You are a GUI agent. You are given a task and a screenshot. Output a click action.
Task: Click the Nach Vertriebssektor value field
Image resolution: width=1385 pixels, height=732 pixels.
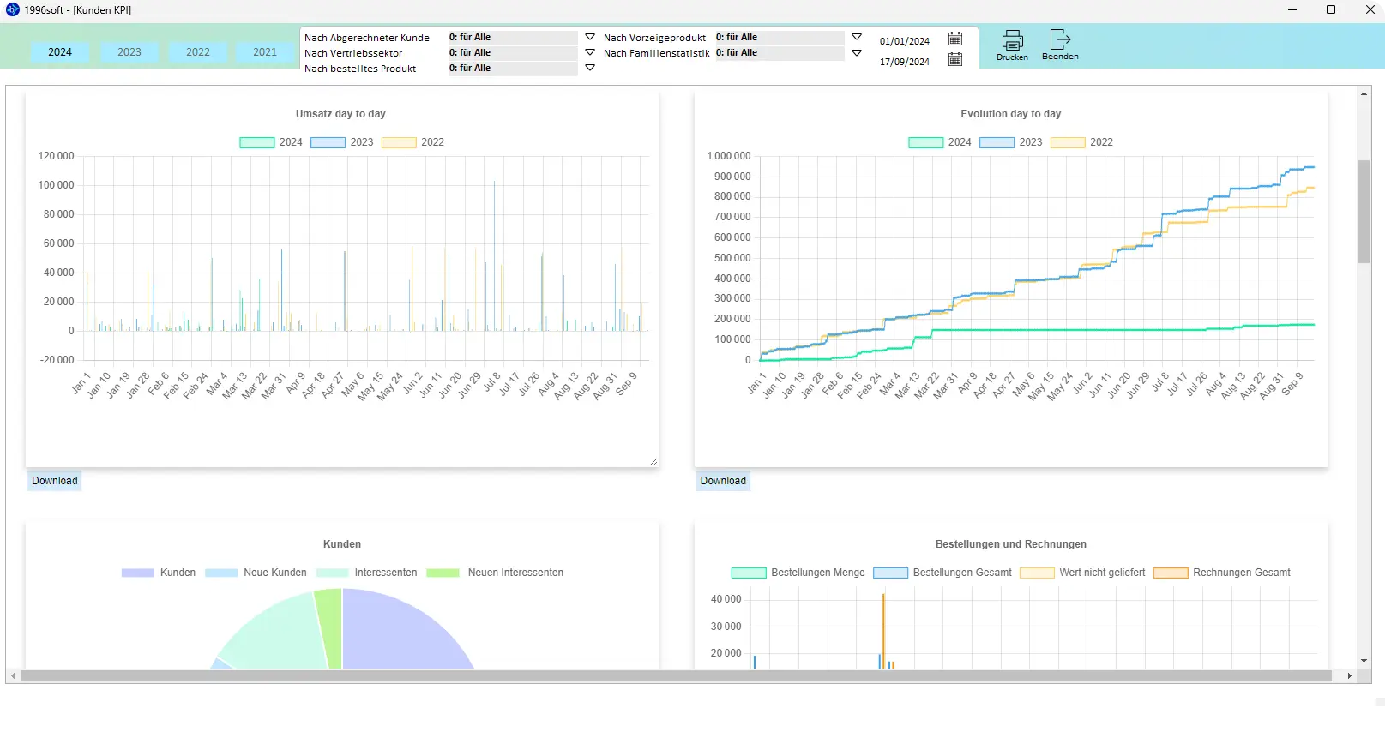(513, 53)
